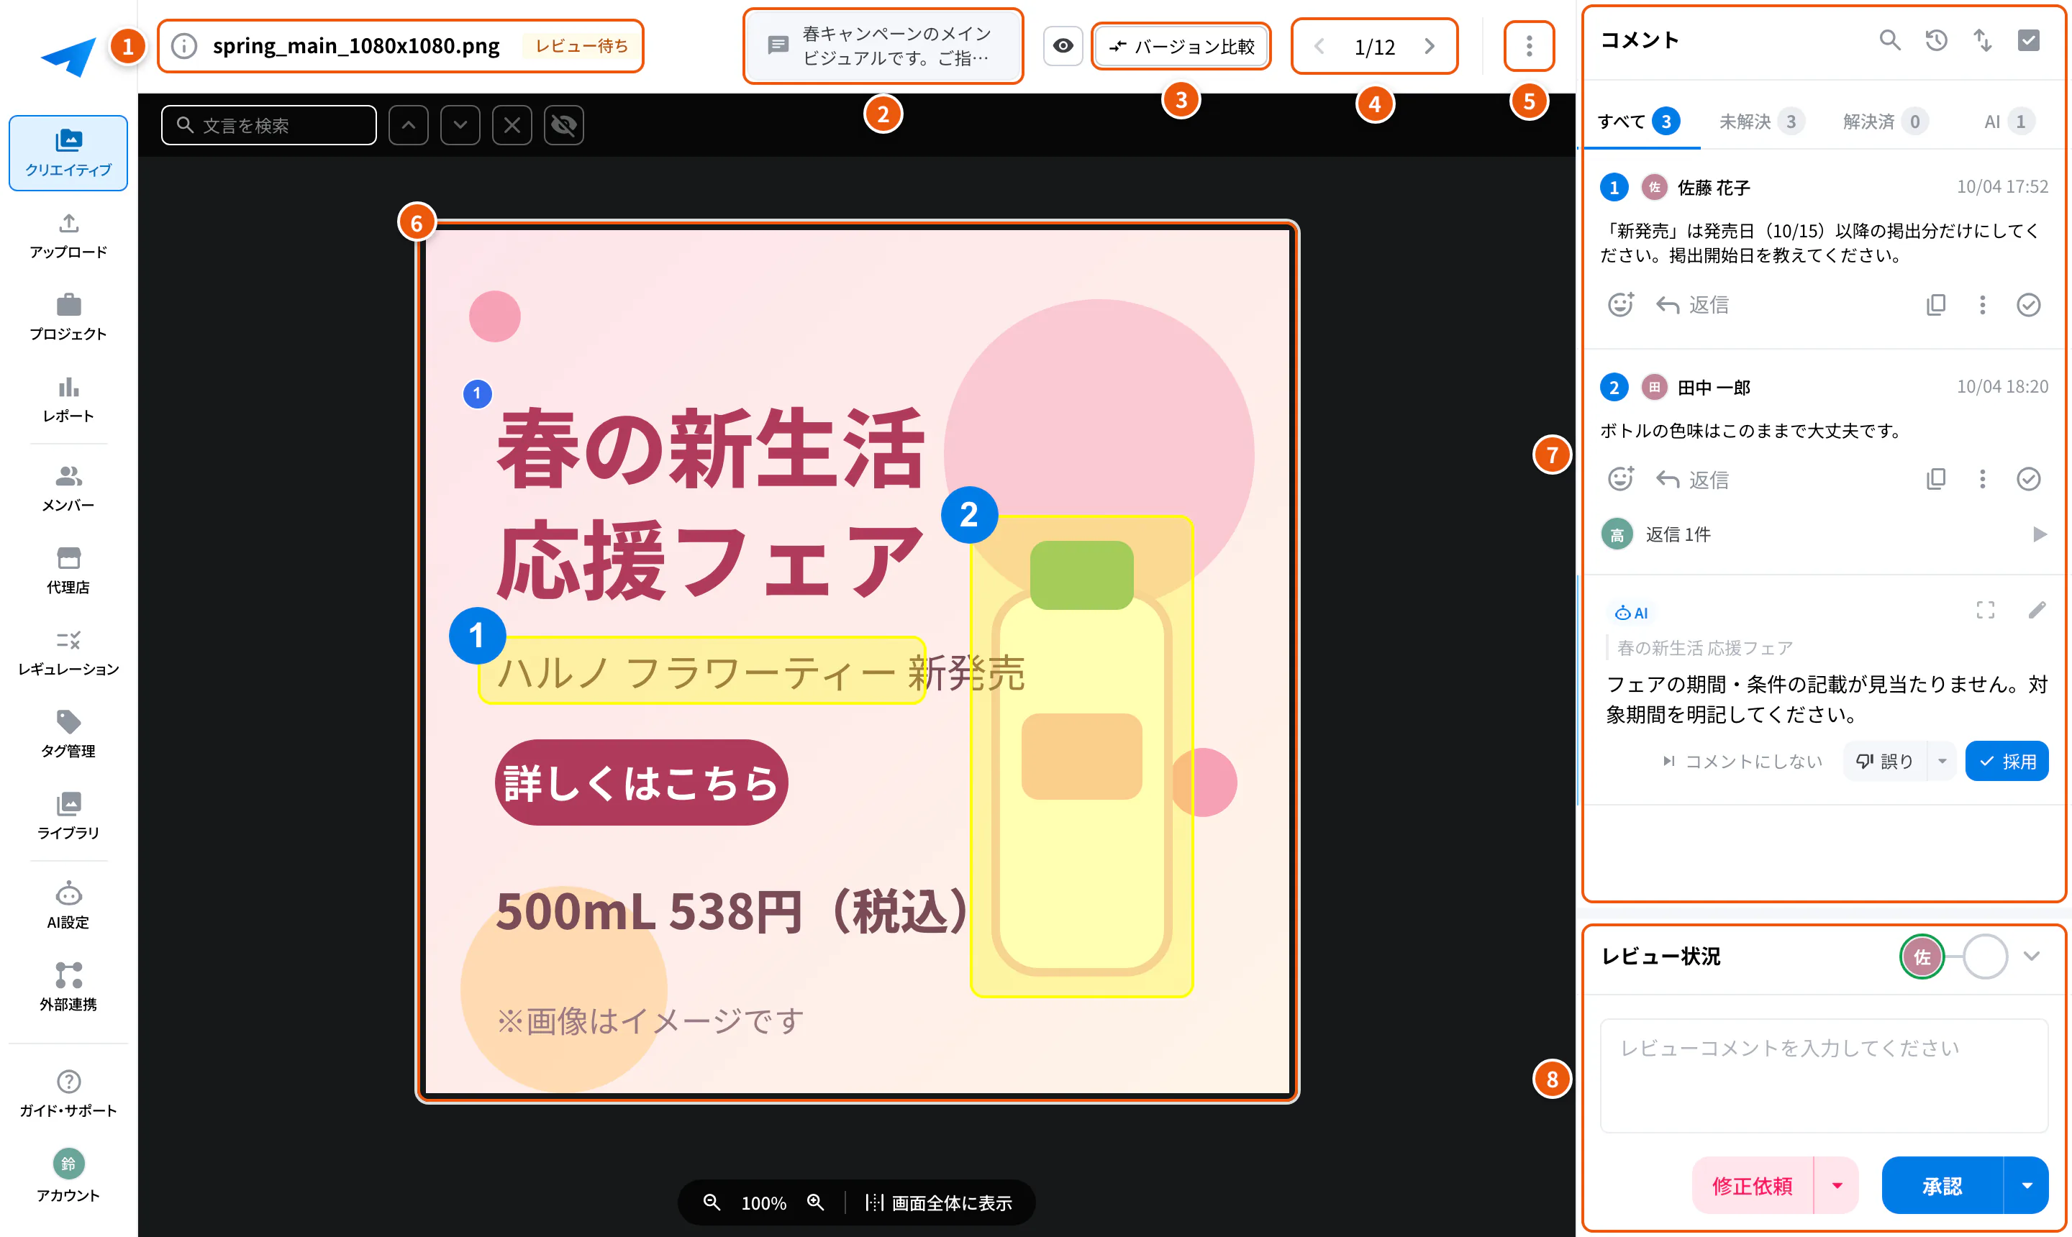Viewport: 2072px width, 1237px height.
Task: Expand the creative description text
Action: pos(883,46)
